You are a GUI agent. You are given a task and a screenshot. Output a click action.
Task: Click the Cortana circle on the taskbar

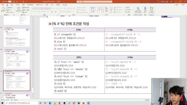pos(40,103)
